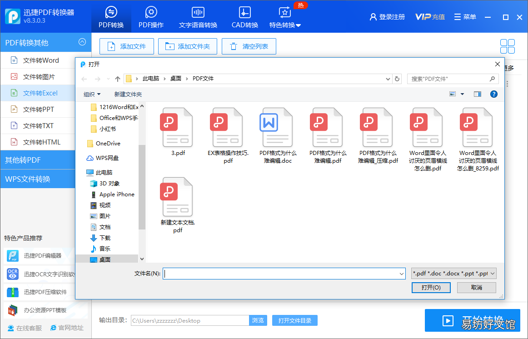Switch to the PDF操作 tab
The image size is (528, 339).
151,17
